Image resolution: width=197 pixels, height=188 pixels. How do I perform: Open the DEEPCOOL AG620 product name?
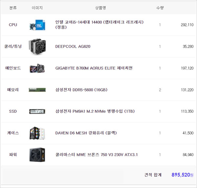coord(73,47)
